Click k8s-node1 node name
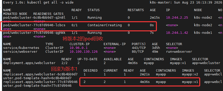The image size is (223, 91). click(203, 33)
